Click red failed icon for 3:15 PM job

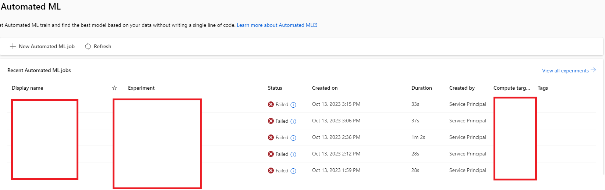point(271,104)
